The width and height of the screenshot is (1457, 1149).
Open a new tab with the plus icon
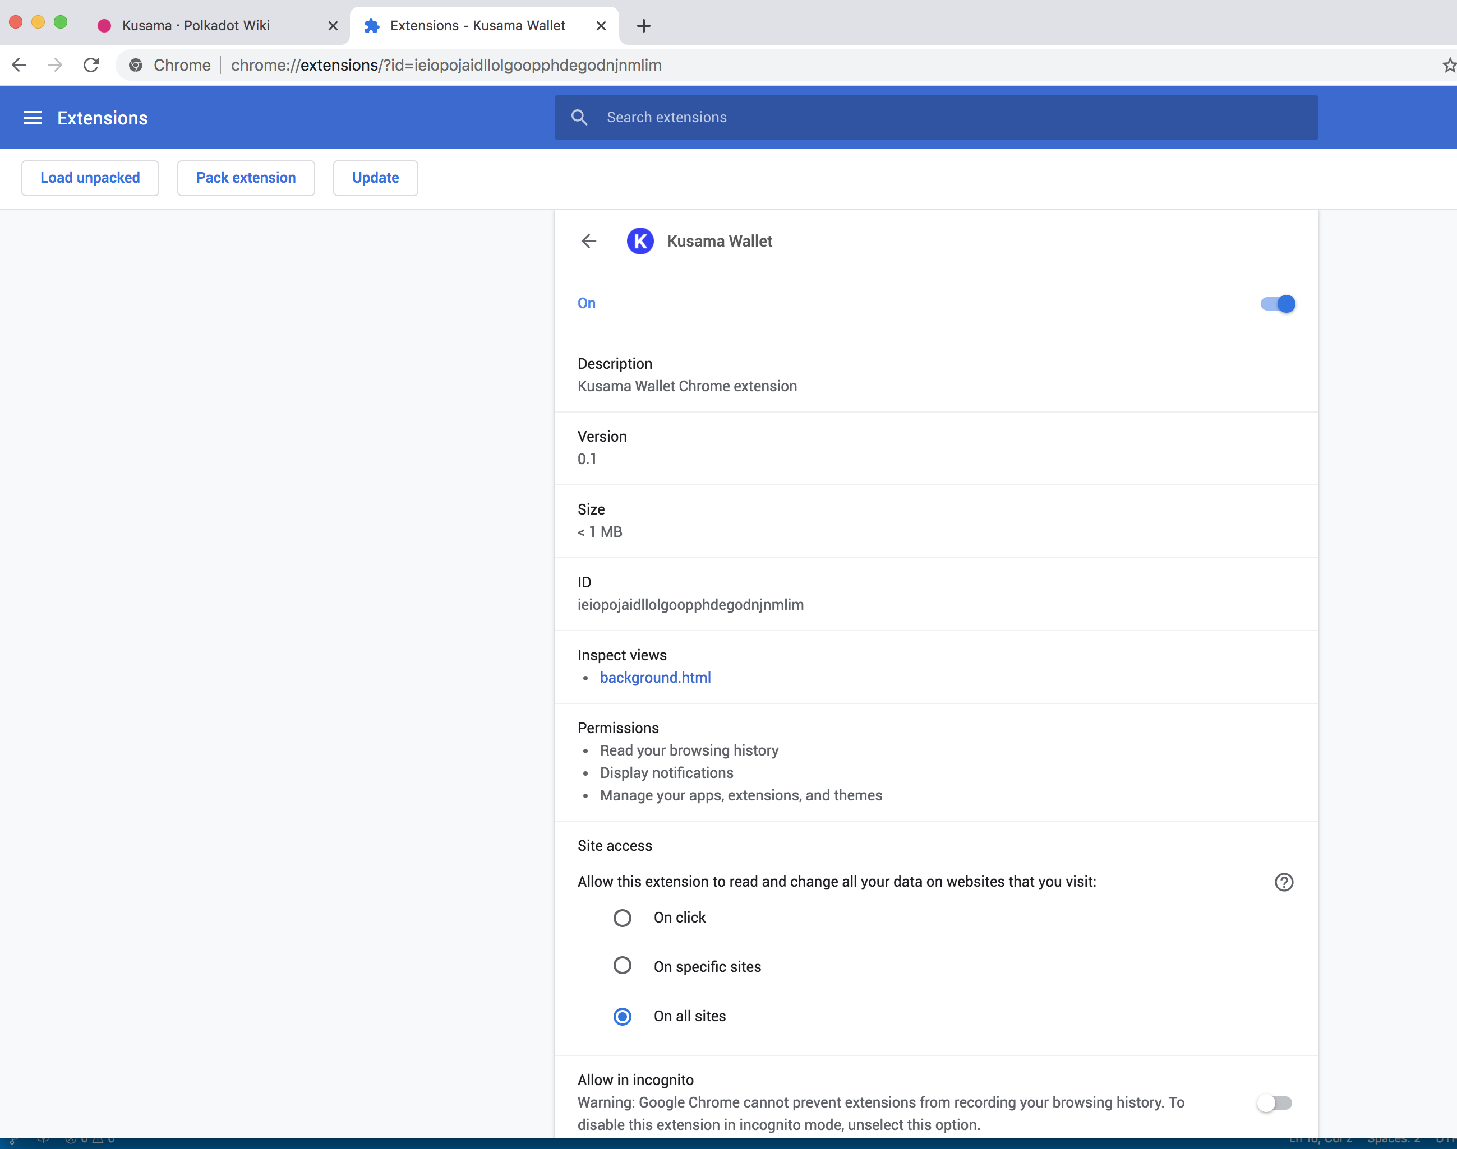pos(643,26)
